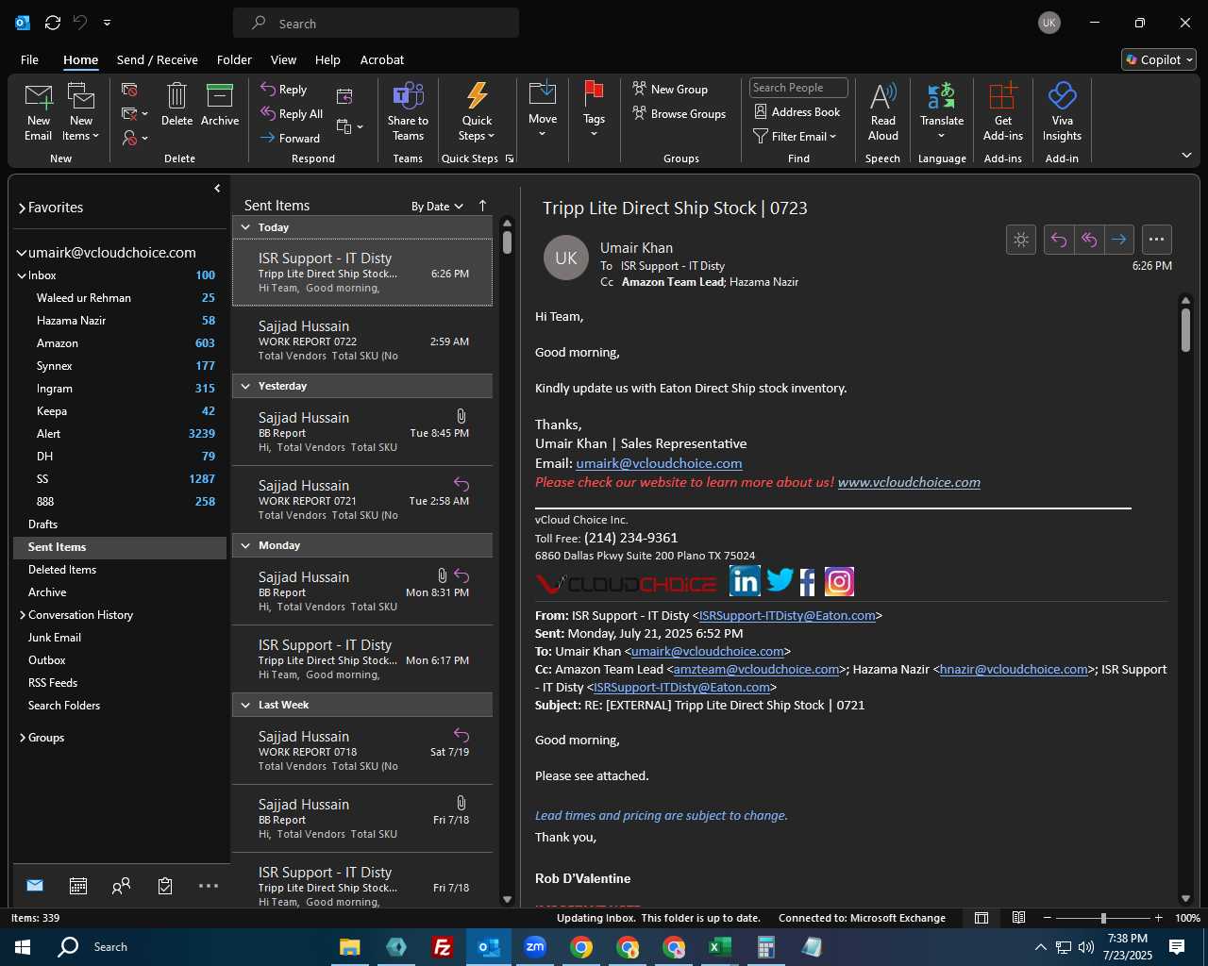Screen dimensions: 1208x966
Task: Open the File menu
Action: 30,59
